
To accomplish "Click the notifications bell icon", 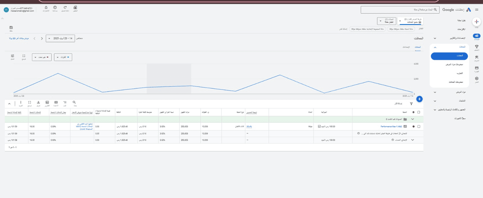I will pyautogui.click(x=45, y=8).
